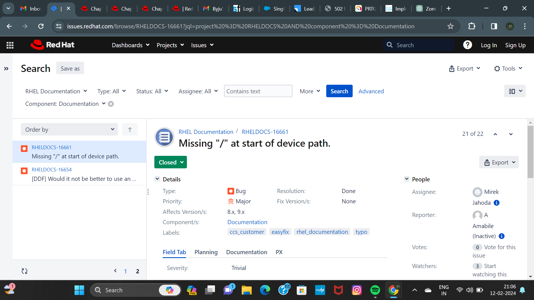Open the Status: All filter dropdown
Image resolution: width=534 pixels, height=300 pixels.
152,91
